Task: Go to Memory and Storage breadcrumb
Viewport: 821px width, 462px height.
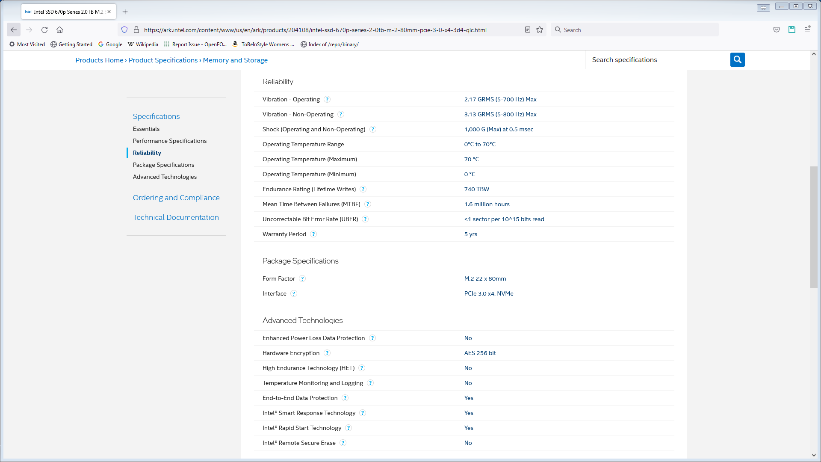Action: [x=235, y=60]
